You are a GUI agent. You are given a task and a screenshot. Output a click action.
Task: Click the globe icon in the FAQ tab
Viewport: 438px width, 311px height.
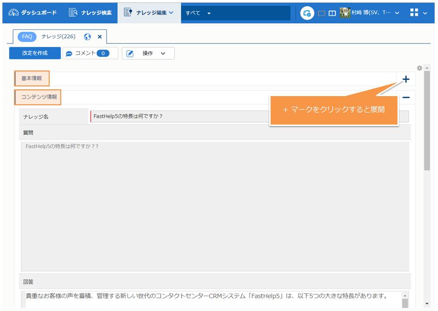pos(87,37)
